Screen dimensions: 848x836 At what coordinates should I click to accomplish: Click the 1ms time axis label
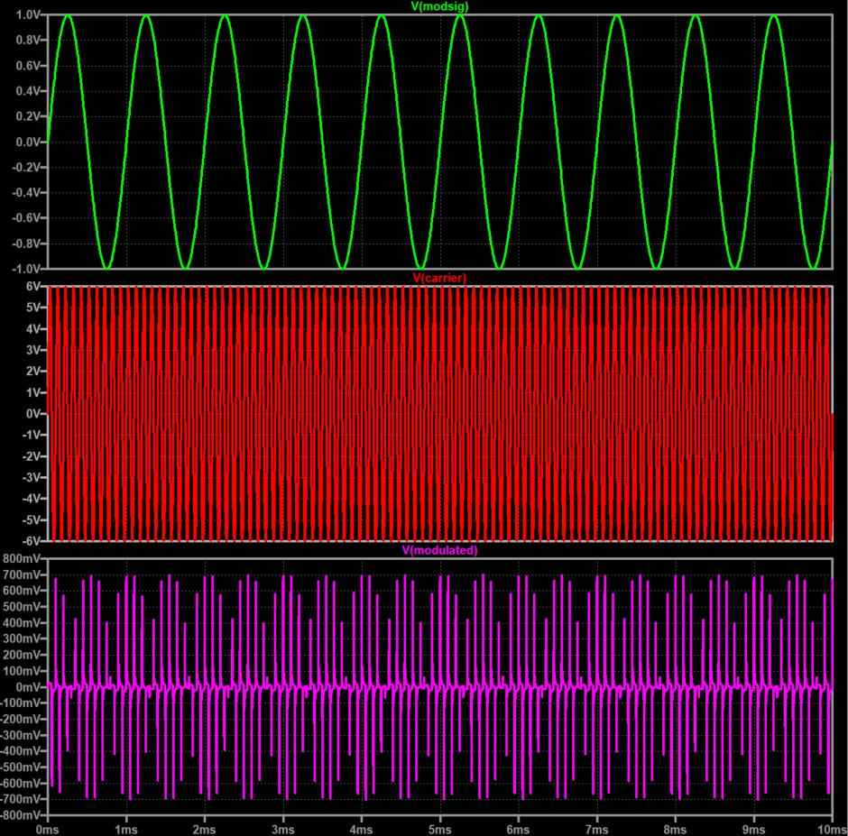pos(126,830)
